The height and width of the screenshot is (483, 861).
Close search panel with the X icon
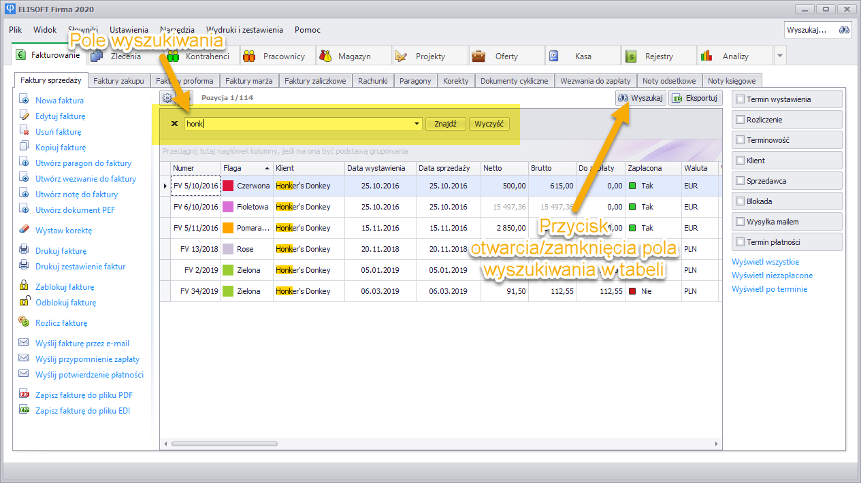click(174, 124)
